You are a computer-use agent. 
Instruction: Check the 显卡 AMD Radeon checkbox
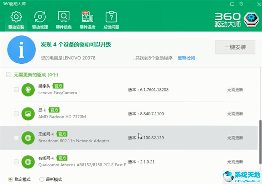[x=16, y=114]
